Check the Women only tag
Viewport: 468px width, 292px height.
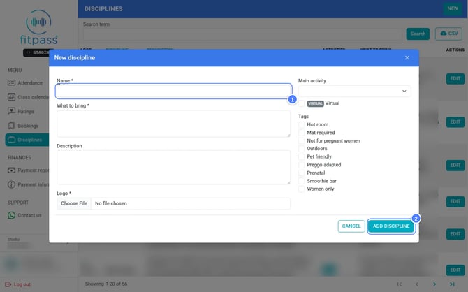302,189
